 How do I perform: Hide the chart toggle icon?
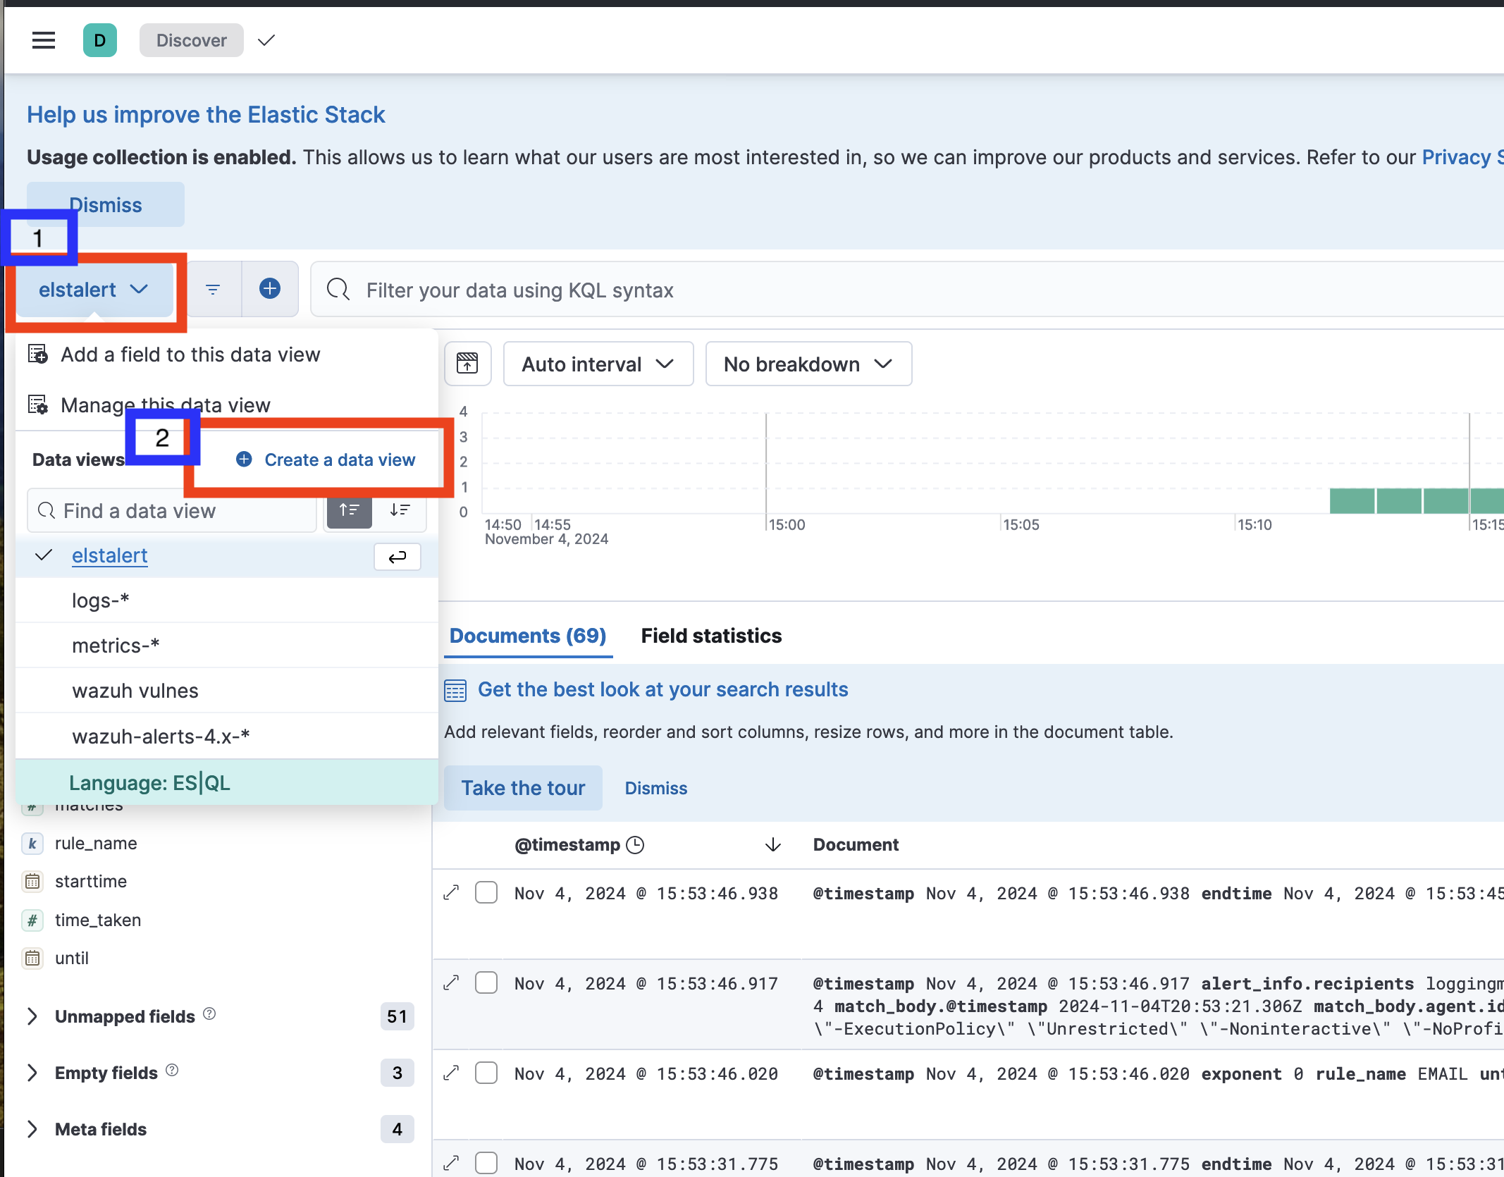pos(467,364)
